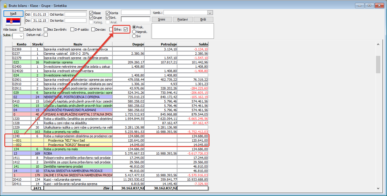The height and width of the screenshot is (196, 387).
Task: Select the Svi radio option
Action: (134, 36)
